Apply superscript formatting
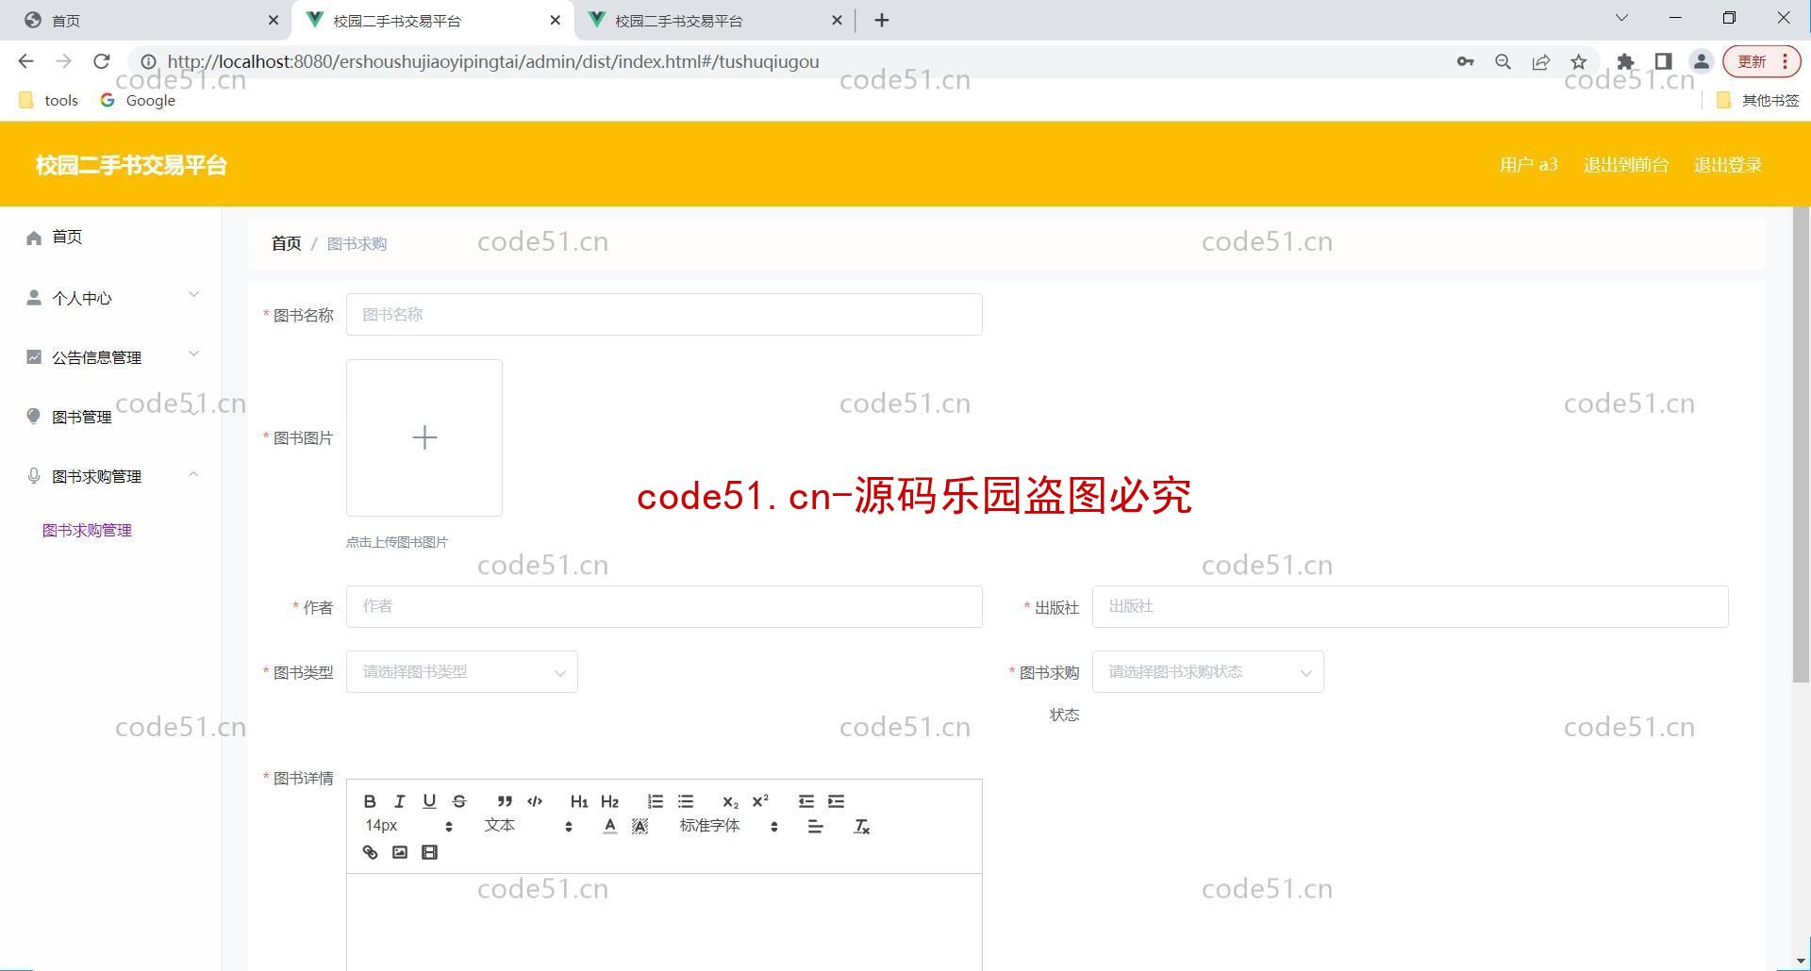1811x971 pixels. [x=760, y=801]
